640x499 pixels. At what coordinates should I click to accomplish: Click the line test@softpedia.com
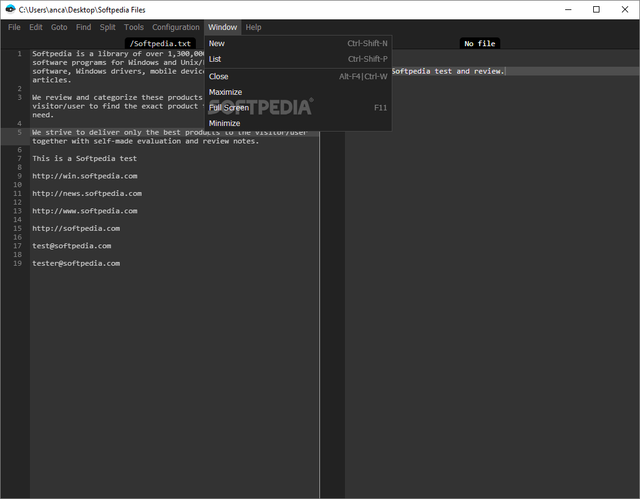(x=72, y=246)
